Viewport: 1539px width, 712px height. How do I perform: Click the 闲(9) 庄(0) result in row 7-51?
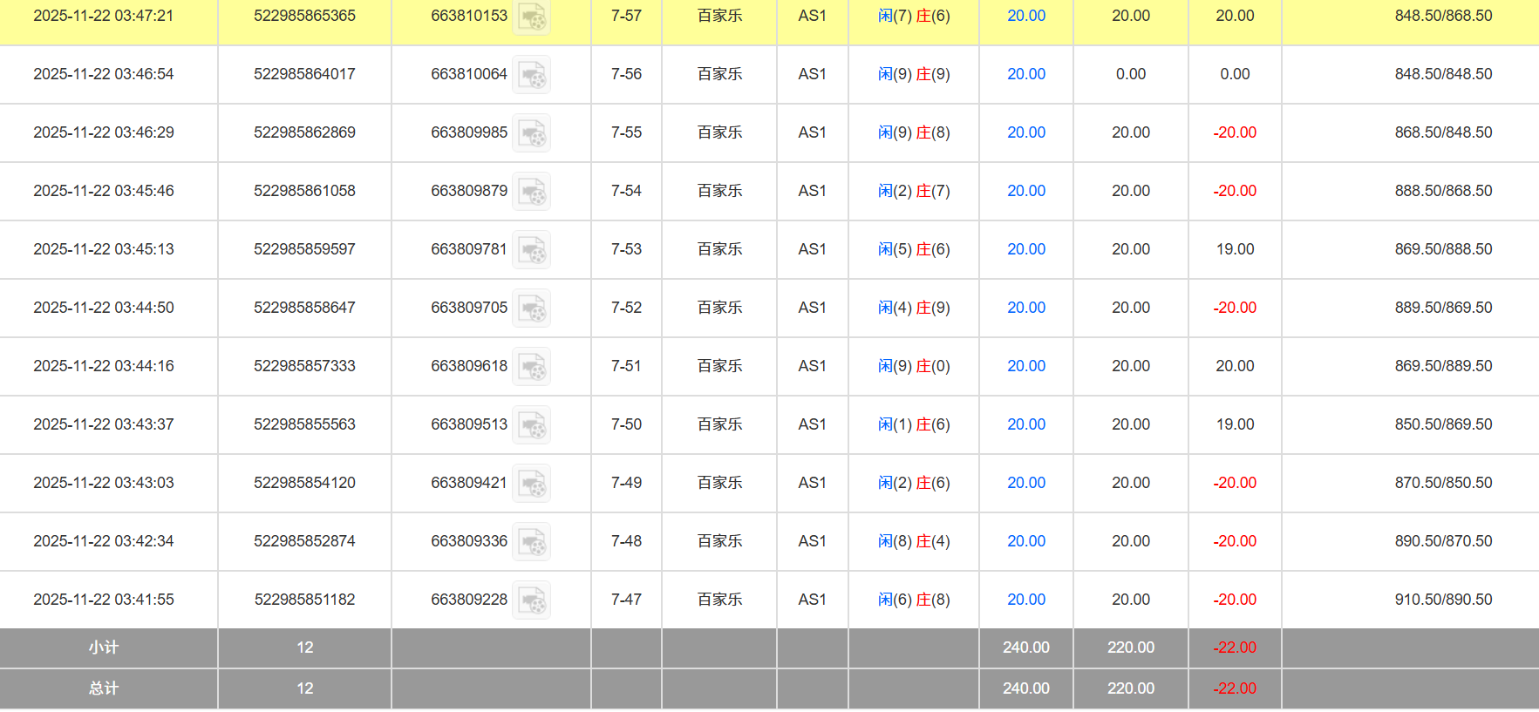click(x=913, y=366)
